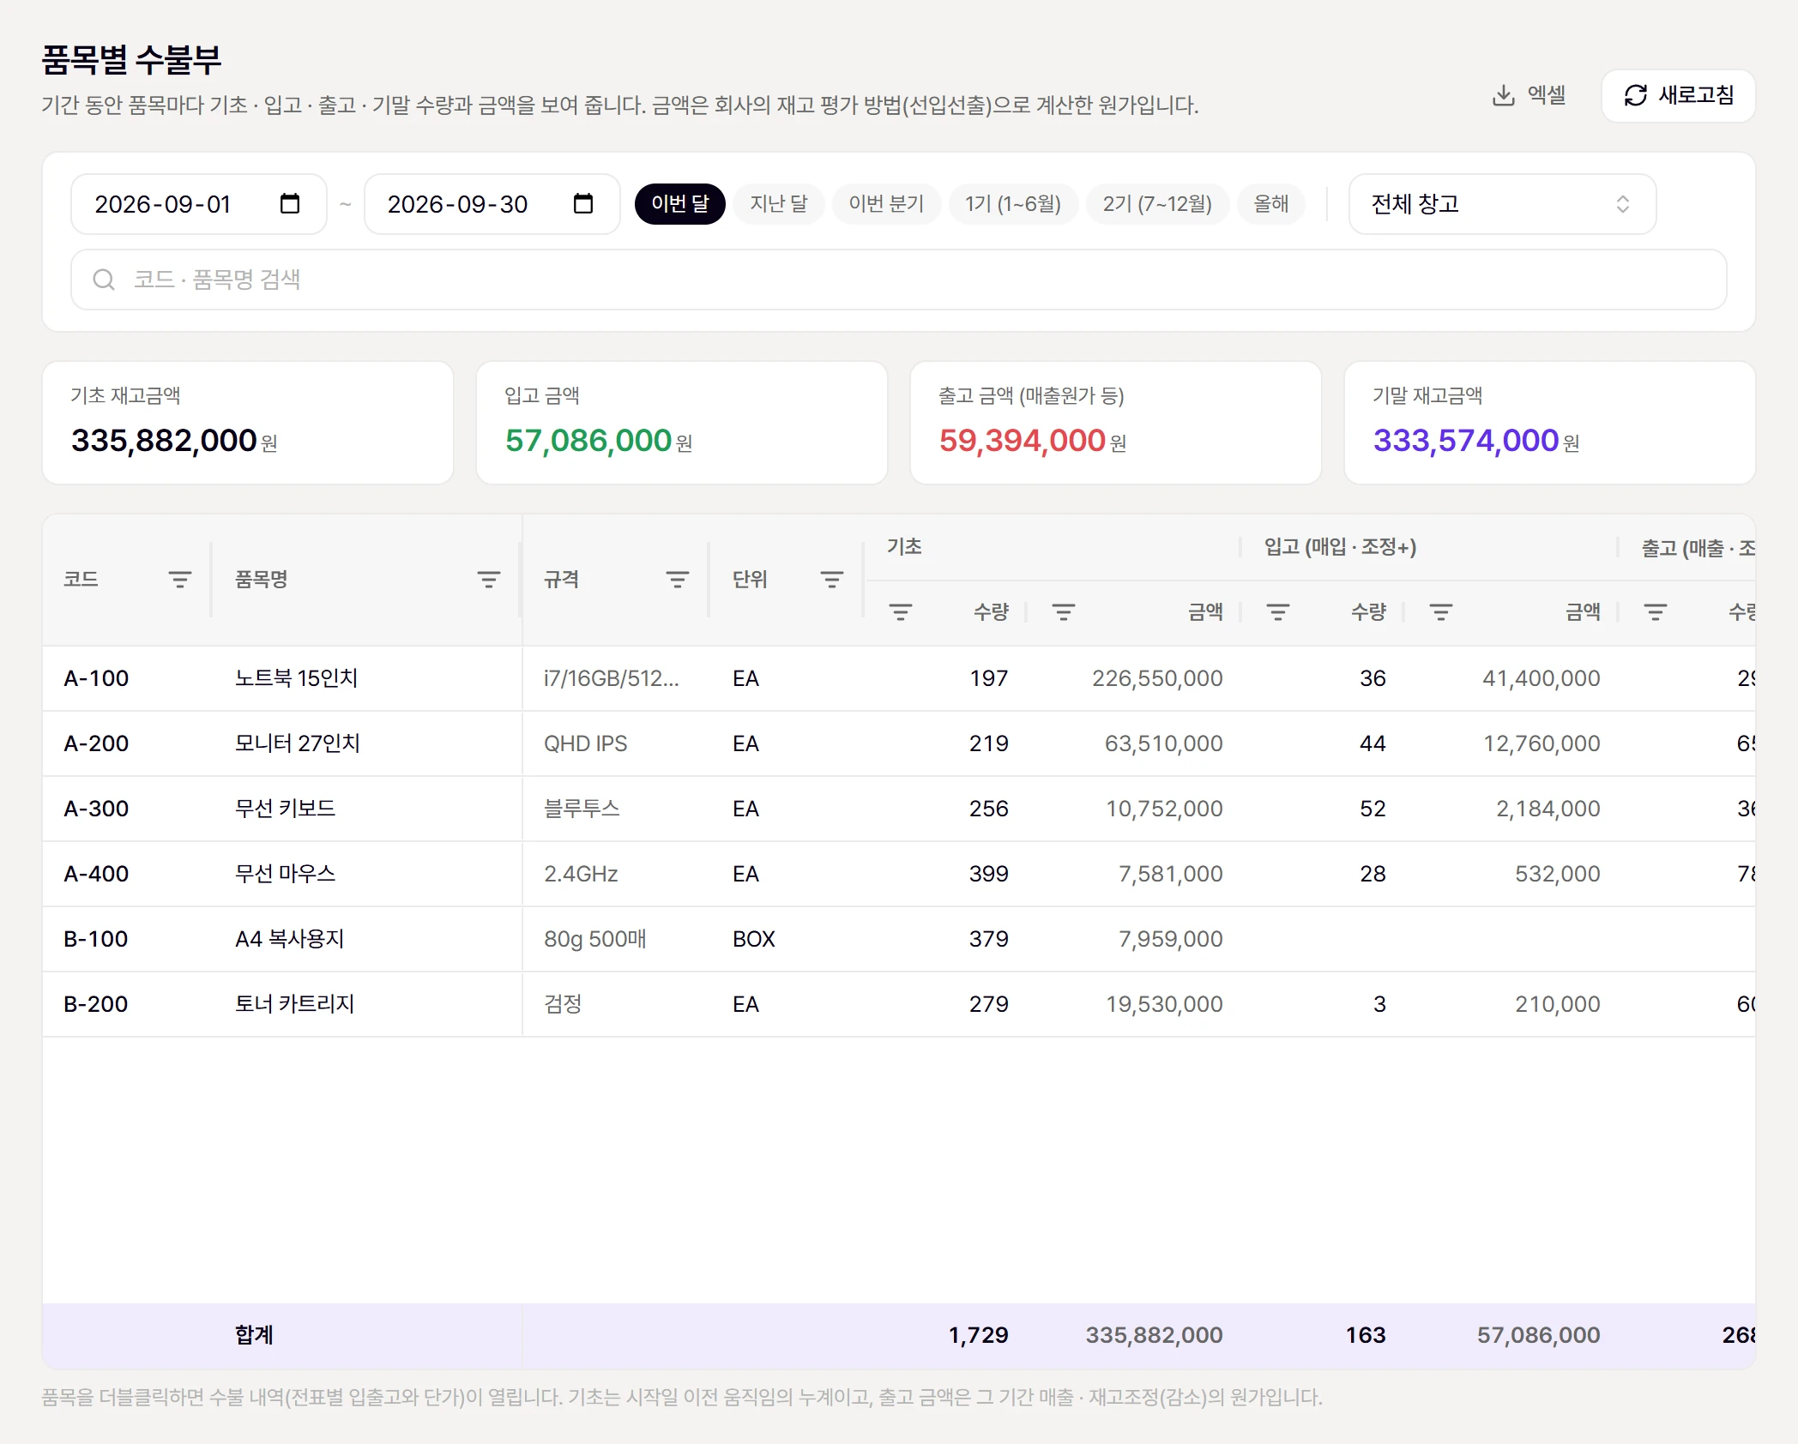Open calendar picker for start date 2026-09-01
Screen dimensions: 1798x1444
point(290,204)
